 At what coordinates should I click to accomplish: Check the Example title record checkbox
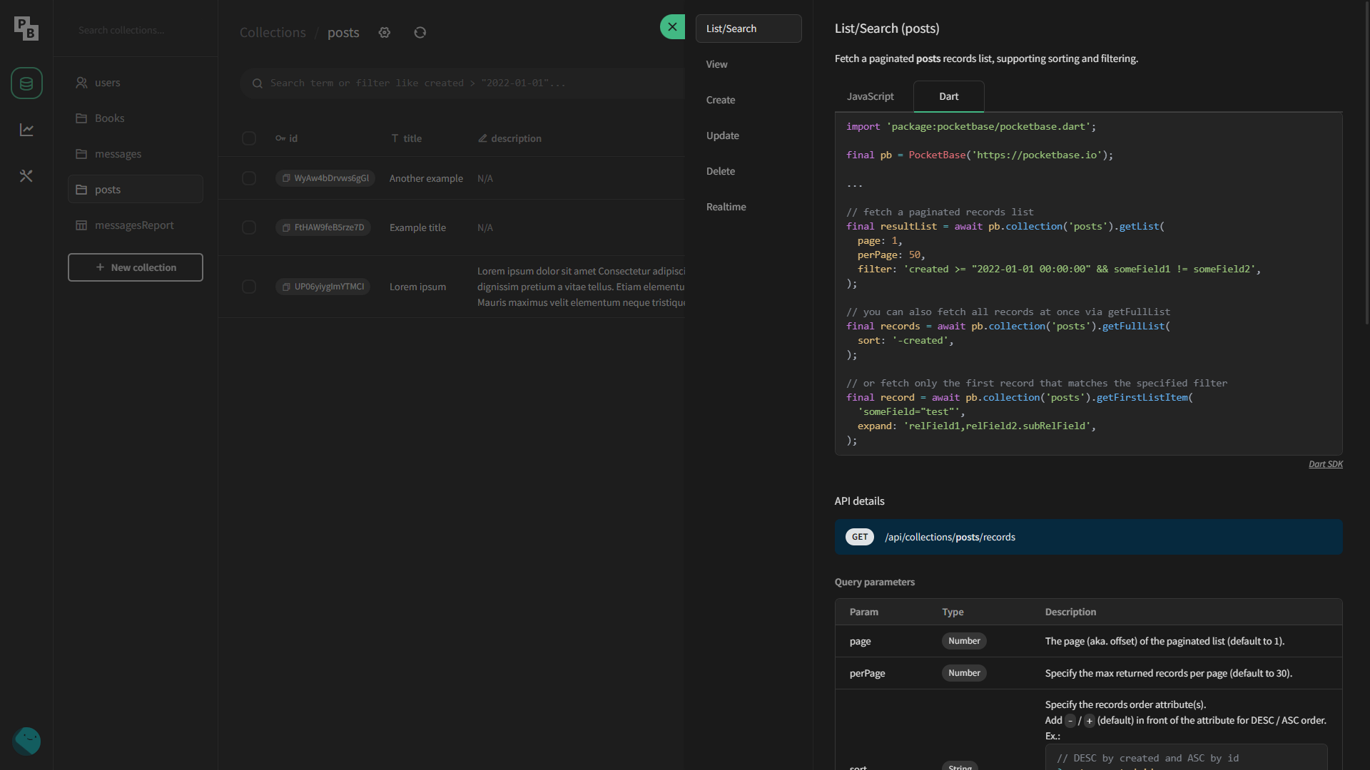248,227
